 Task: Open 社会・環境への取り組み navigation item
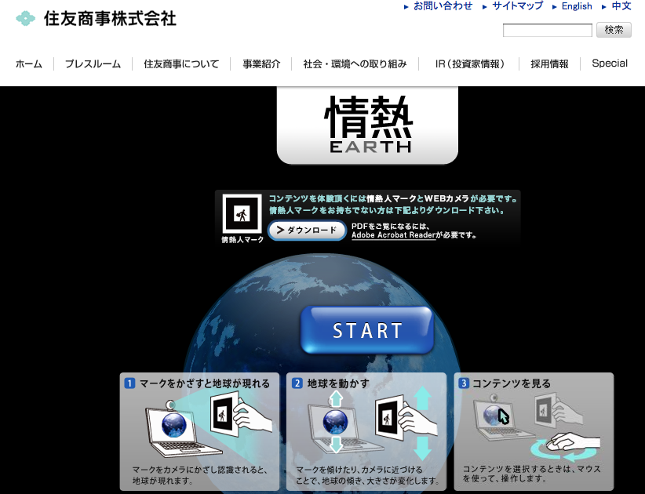(x=355, y=64)
